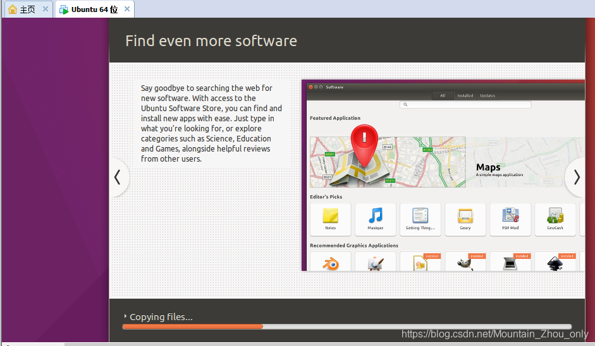This screenshot has width=595, height=346.
Task: Click the running VM icon on Ubuntu tab
Action: pyautogui.click(x=64, y=9)
